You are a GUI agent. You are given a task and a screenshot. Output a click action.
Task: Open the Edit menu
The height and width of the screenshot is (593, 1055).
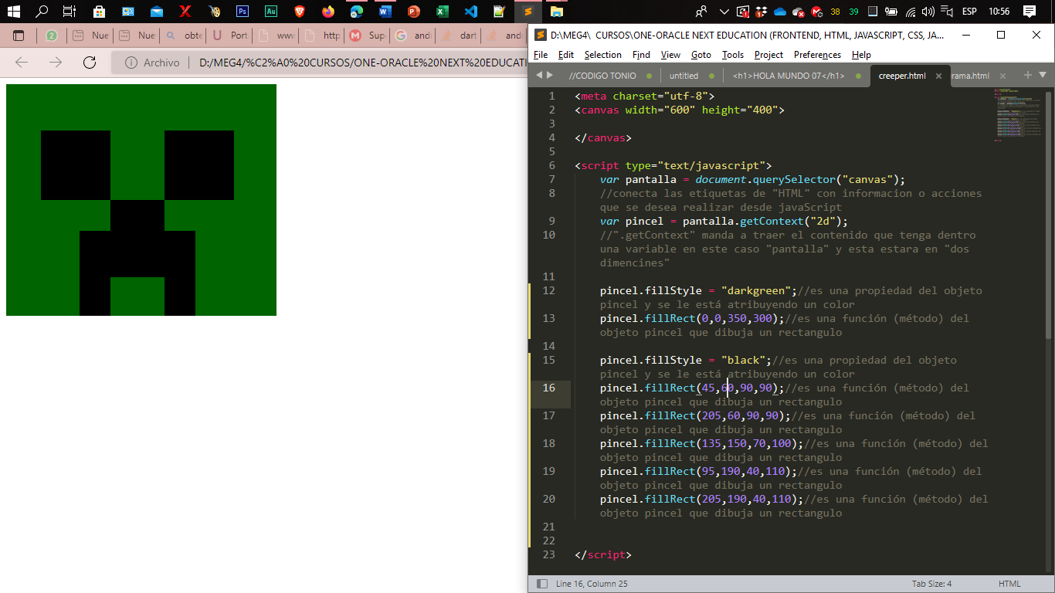[x=566, y=55]
